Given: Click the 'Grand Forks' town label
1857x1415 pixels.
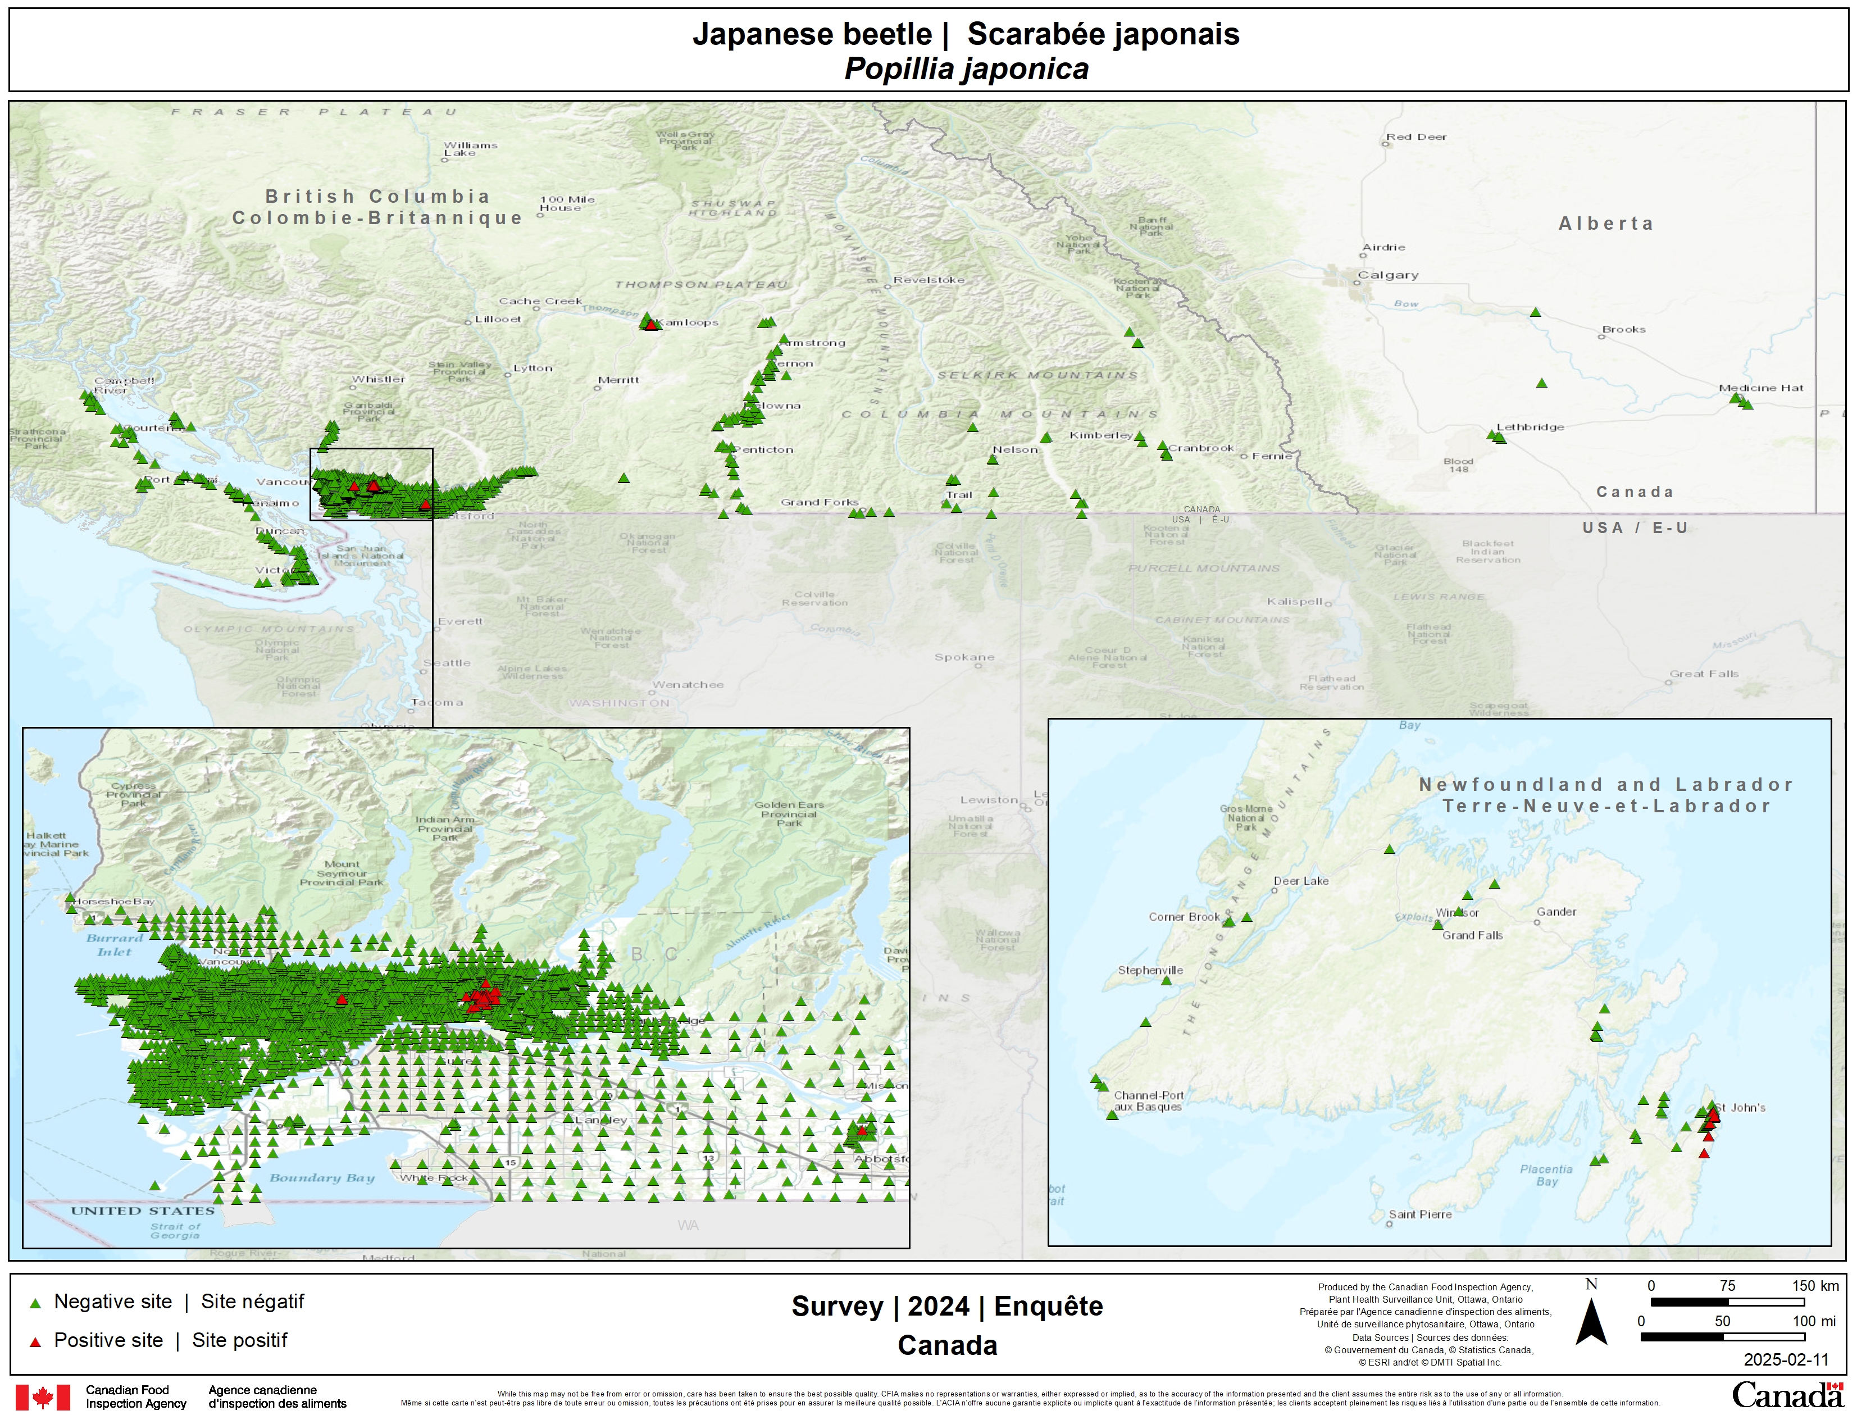Looking at the screenshot, I should point(820,502).
